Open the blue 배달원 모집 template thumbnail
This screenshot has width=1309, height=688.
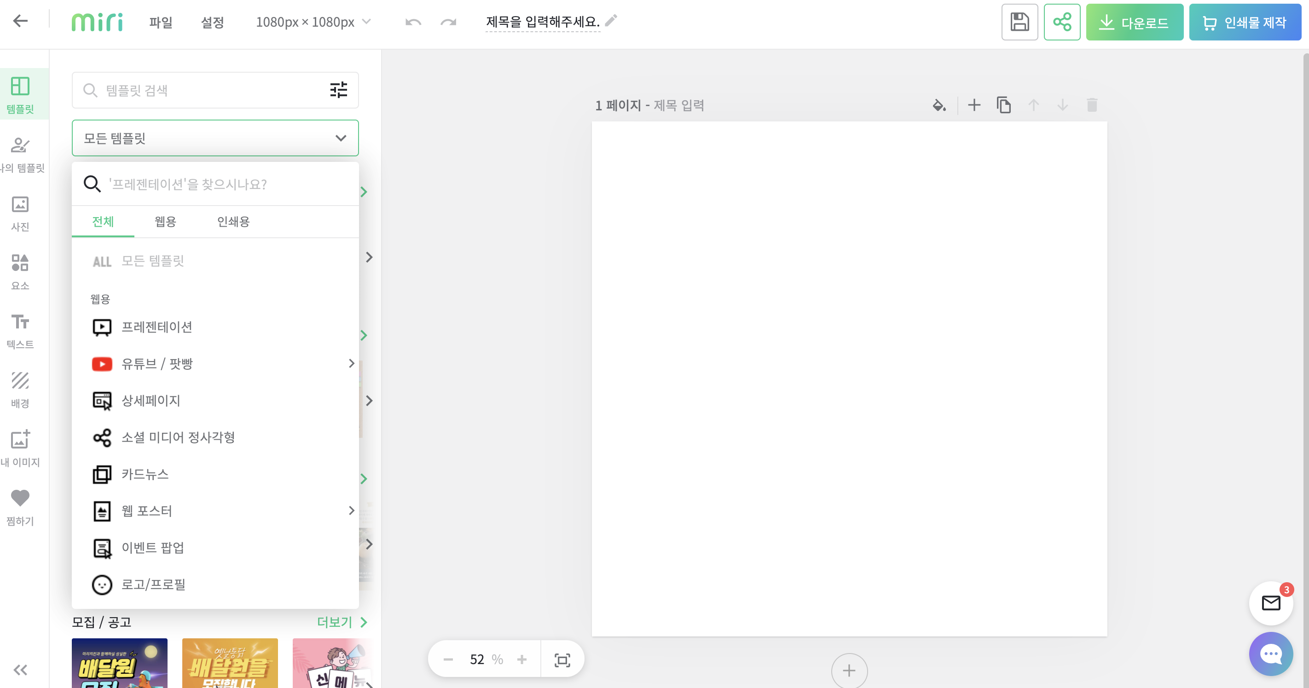(119, 663)
